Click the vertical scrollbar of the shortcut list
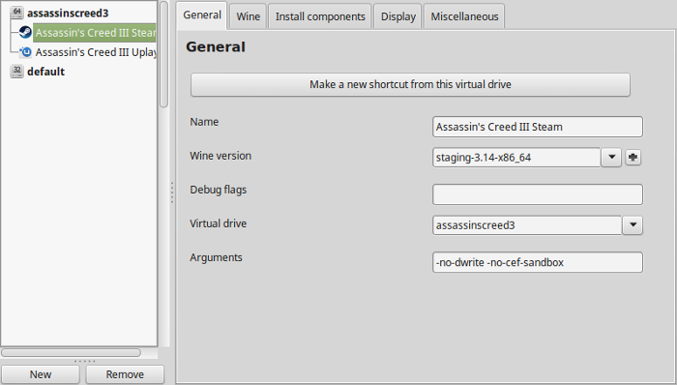Screen dimensions: 677x385 (x=164, y=54)
